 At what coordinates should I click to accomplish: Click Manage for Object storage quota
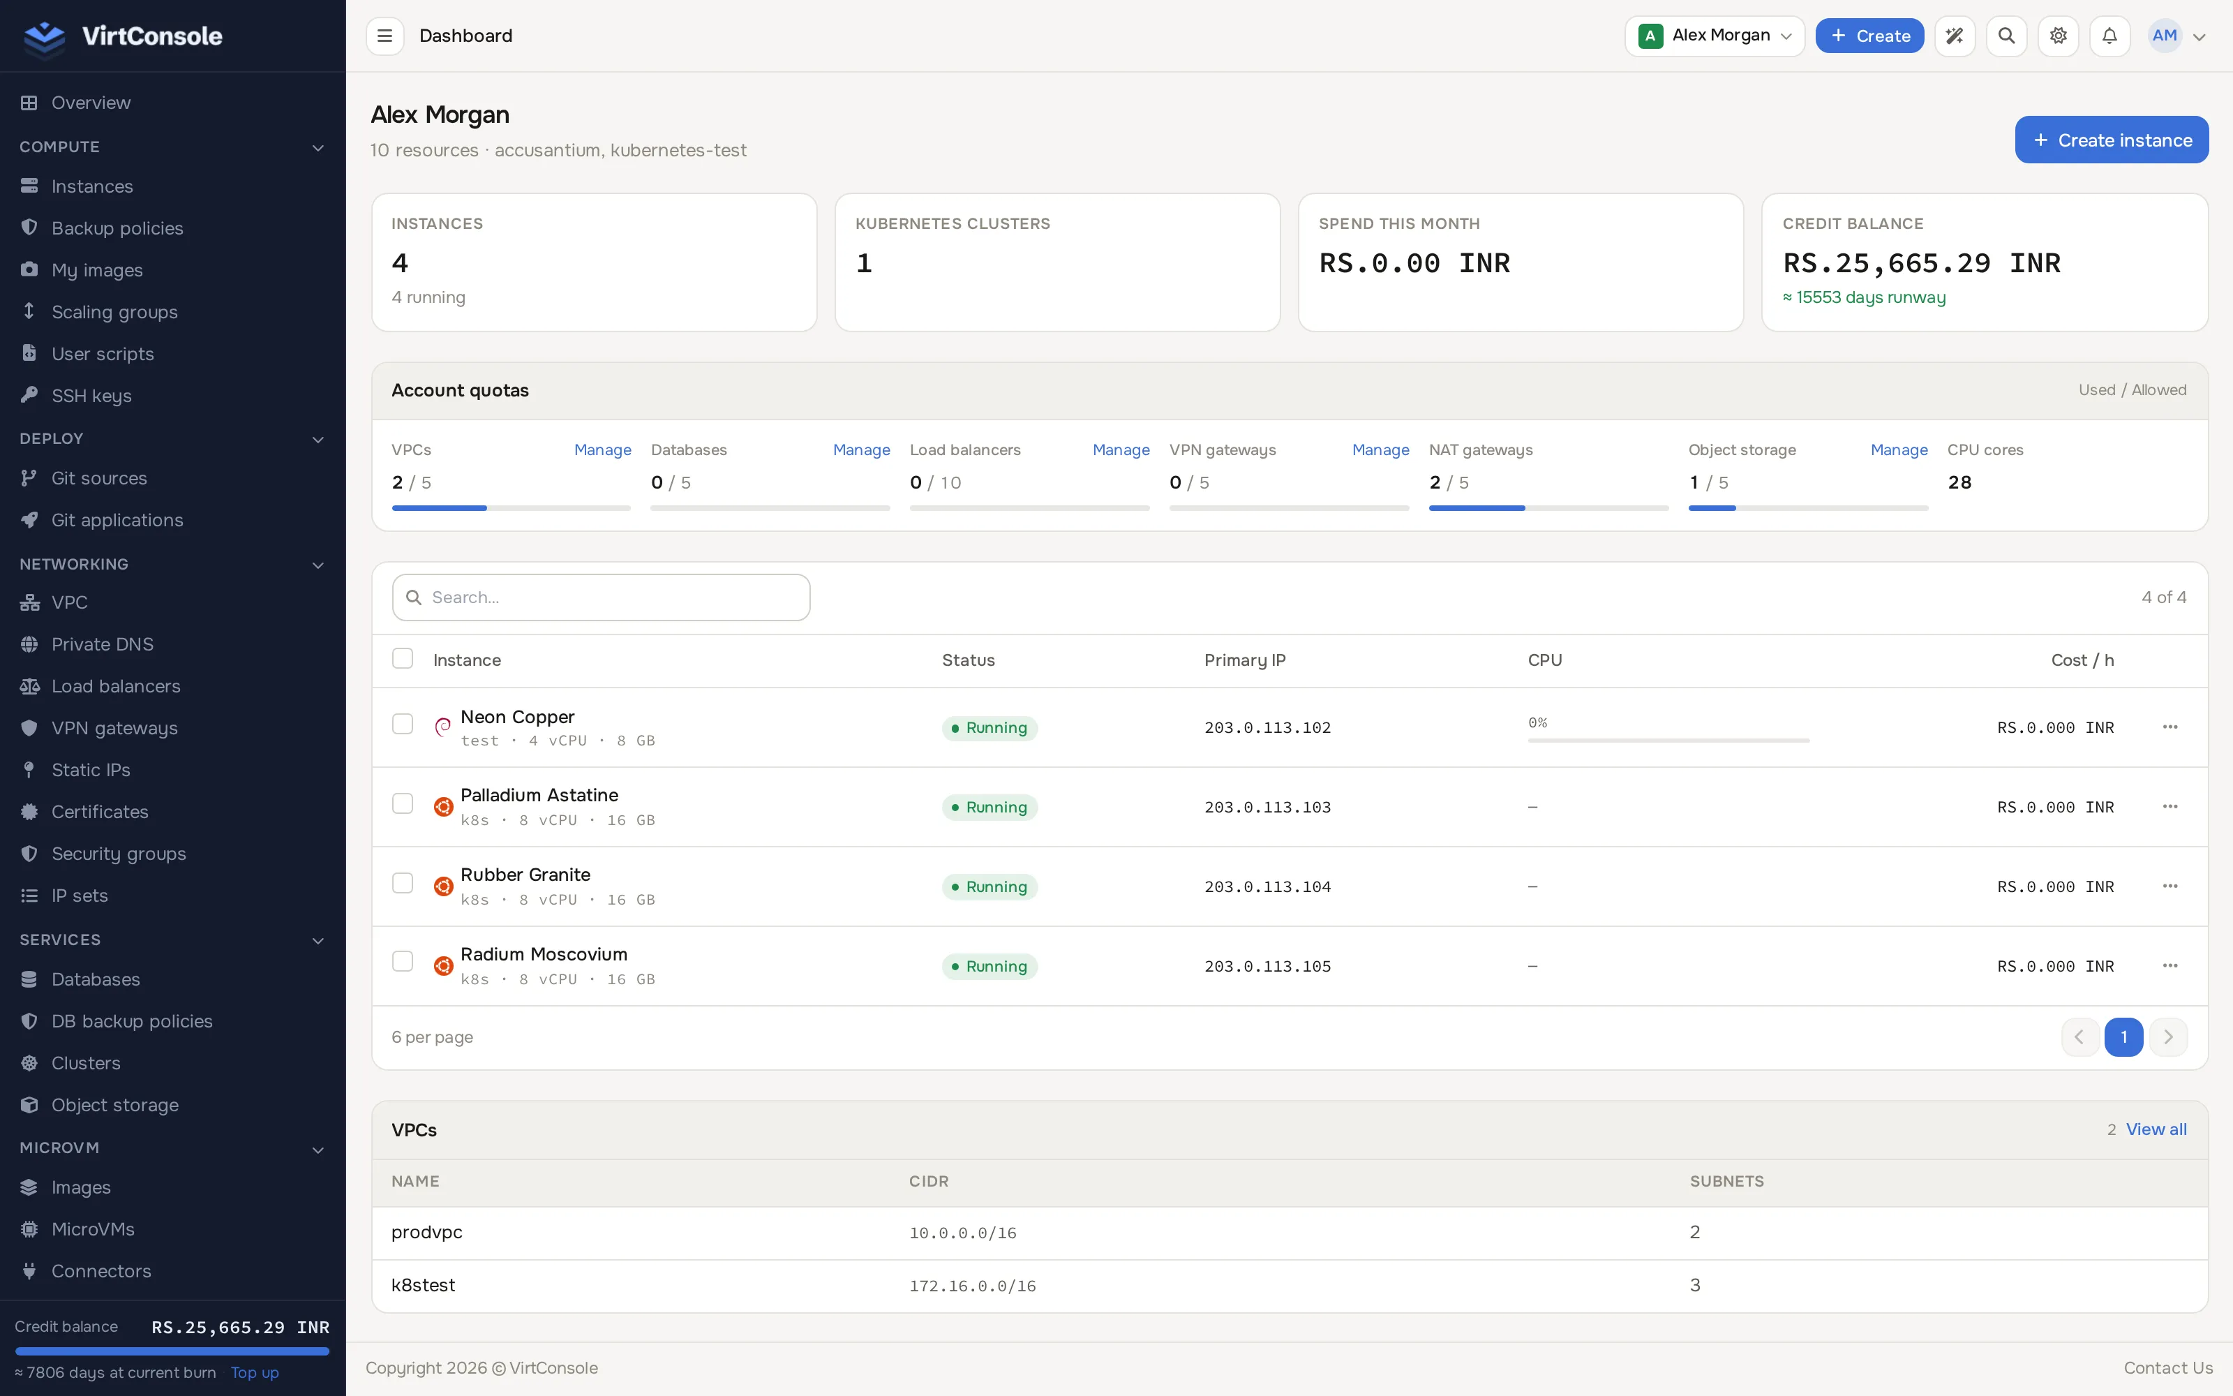[1899, 450]
